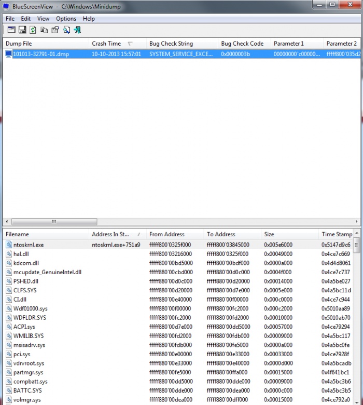Viewport: 363px width, 405px height.
Task: Open the Options menu
Action: tap(66, 19)
